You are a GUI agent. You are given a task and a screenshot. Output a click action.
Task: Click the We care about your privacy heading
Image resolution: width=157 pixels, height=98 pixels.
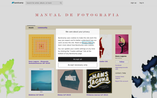click(x=78, y=32)
